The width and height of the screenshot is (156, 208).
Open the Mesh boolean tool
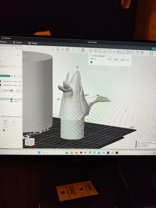114,52
